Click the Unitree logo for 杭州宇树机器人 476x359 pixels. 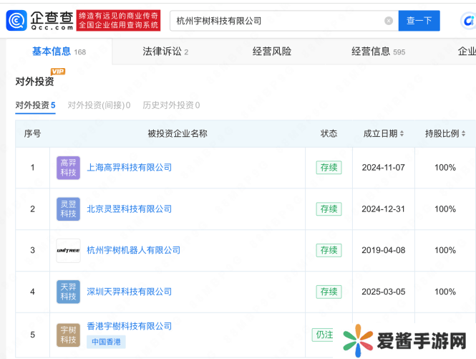point(68,251)
